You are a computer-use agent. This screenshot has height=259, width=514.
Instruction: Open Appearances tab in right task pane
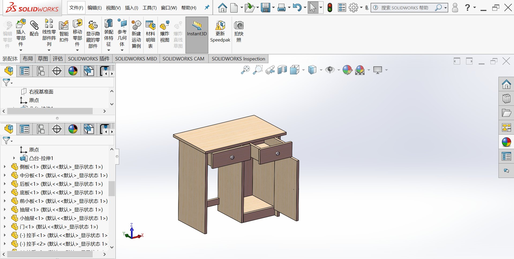[x=506, y=142]
